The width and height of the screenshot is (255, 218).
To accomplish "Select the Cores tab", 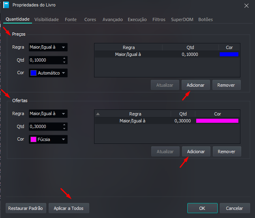I will pos(90,19).
